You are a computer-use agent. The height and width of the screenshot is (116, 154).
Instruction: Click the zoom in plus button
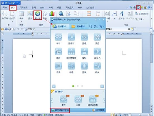point(149,115)
